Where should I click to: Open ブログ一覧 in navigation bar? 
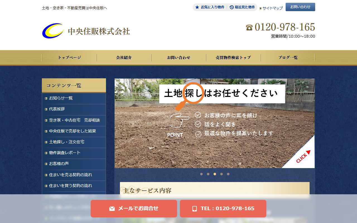click(288, 58)
